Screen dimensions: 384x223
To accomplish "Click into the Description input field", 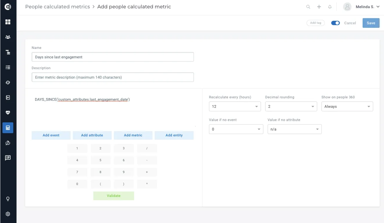I will click(113, 77).
